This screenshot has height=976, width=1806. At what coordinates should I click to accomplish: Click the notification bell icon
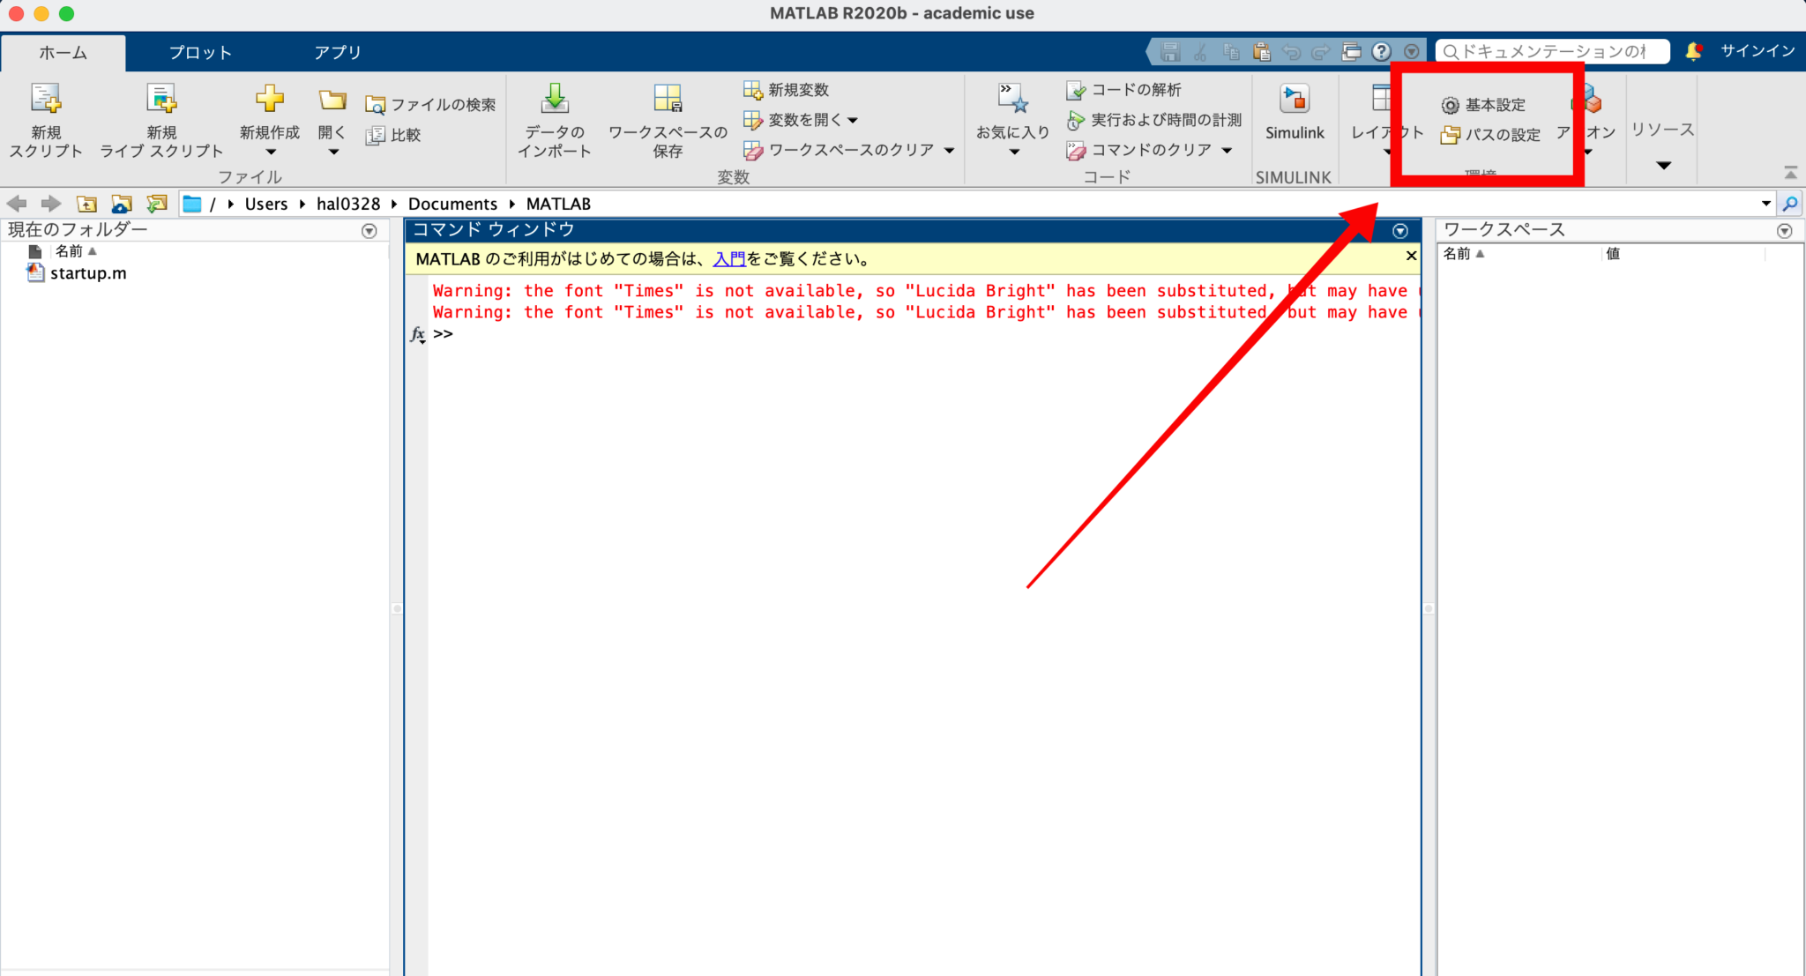click(1693, 51)
